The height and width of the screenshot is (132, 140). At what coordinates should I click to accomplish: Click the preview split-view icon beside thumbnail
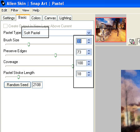(x=132, y=42)
